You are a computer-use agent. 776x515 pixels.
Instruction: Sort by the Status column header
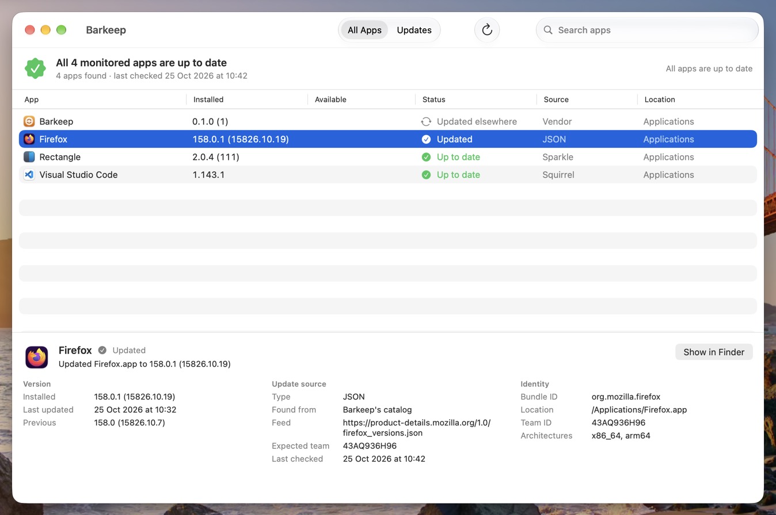pos(434,99)
